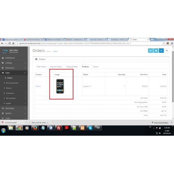Screen dimensions: 174x174
Task: Open the Dashboard sidebar item
Action: pyautogui.click(x=14, y=58)
